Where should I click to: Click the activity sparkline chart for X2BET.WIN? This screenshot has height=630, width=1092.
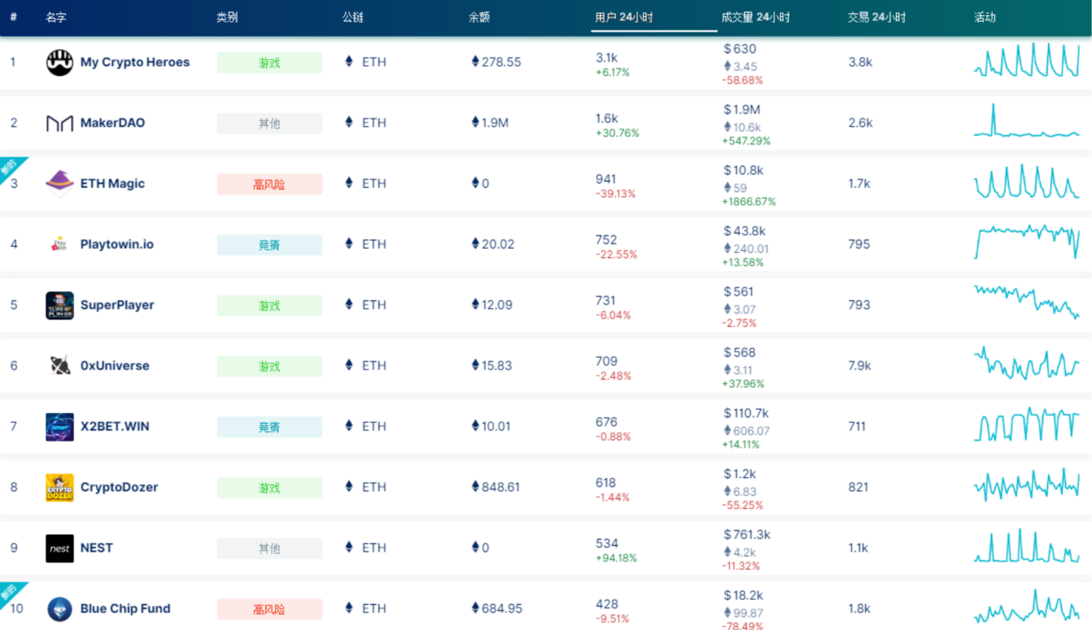tap(1027, 424)
